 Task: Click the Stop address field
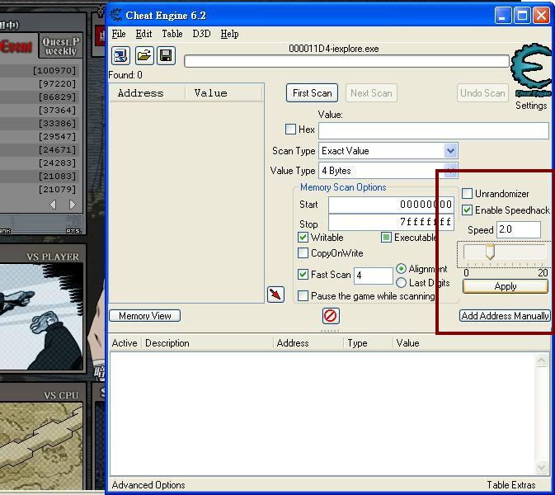tap(391, 223)
